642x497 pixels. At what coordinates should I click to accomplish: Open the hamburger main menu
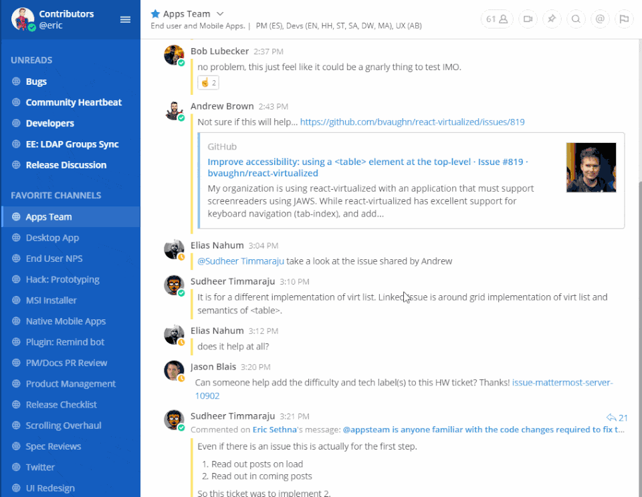coord(125,19)
